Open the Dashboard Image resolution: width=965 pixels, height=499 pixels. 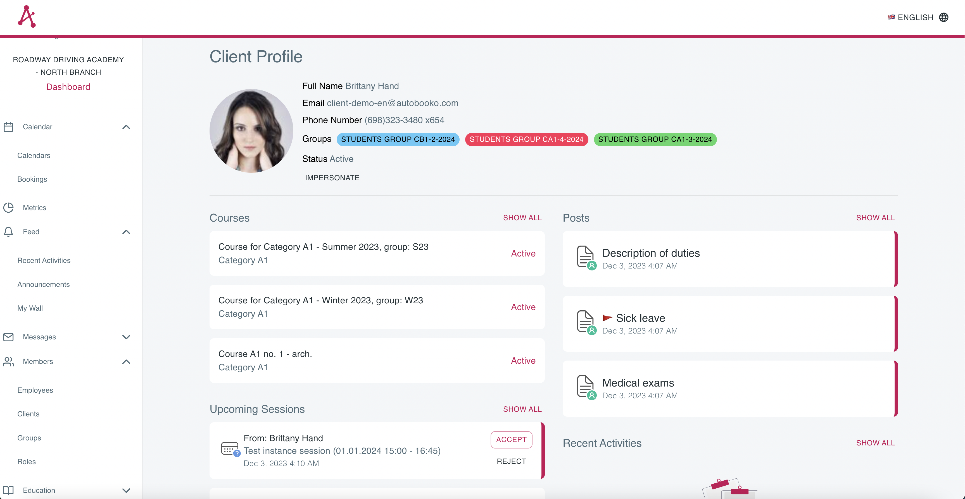(68, 87)
